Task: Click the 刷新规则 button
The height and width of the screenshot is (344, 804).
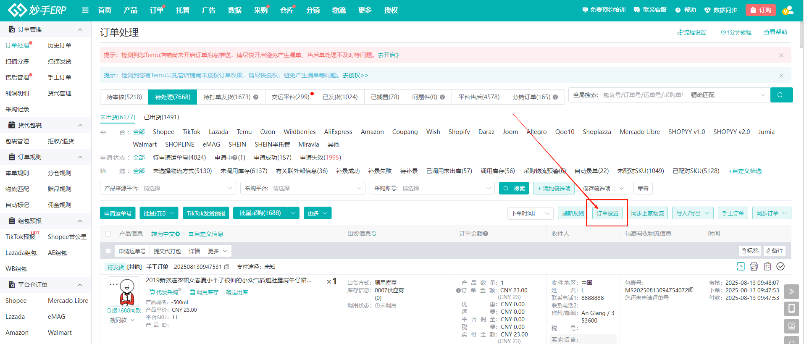Action: 573,213
